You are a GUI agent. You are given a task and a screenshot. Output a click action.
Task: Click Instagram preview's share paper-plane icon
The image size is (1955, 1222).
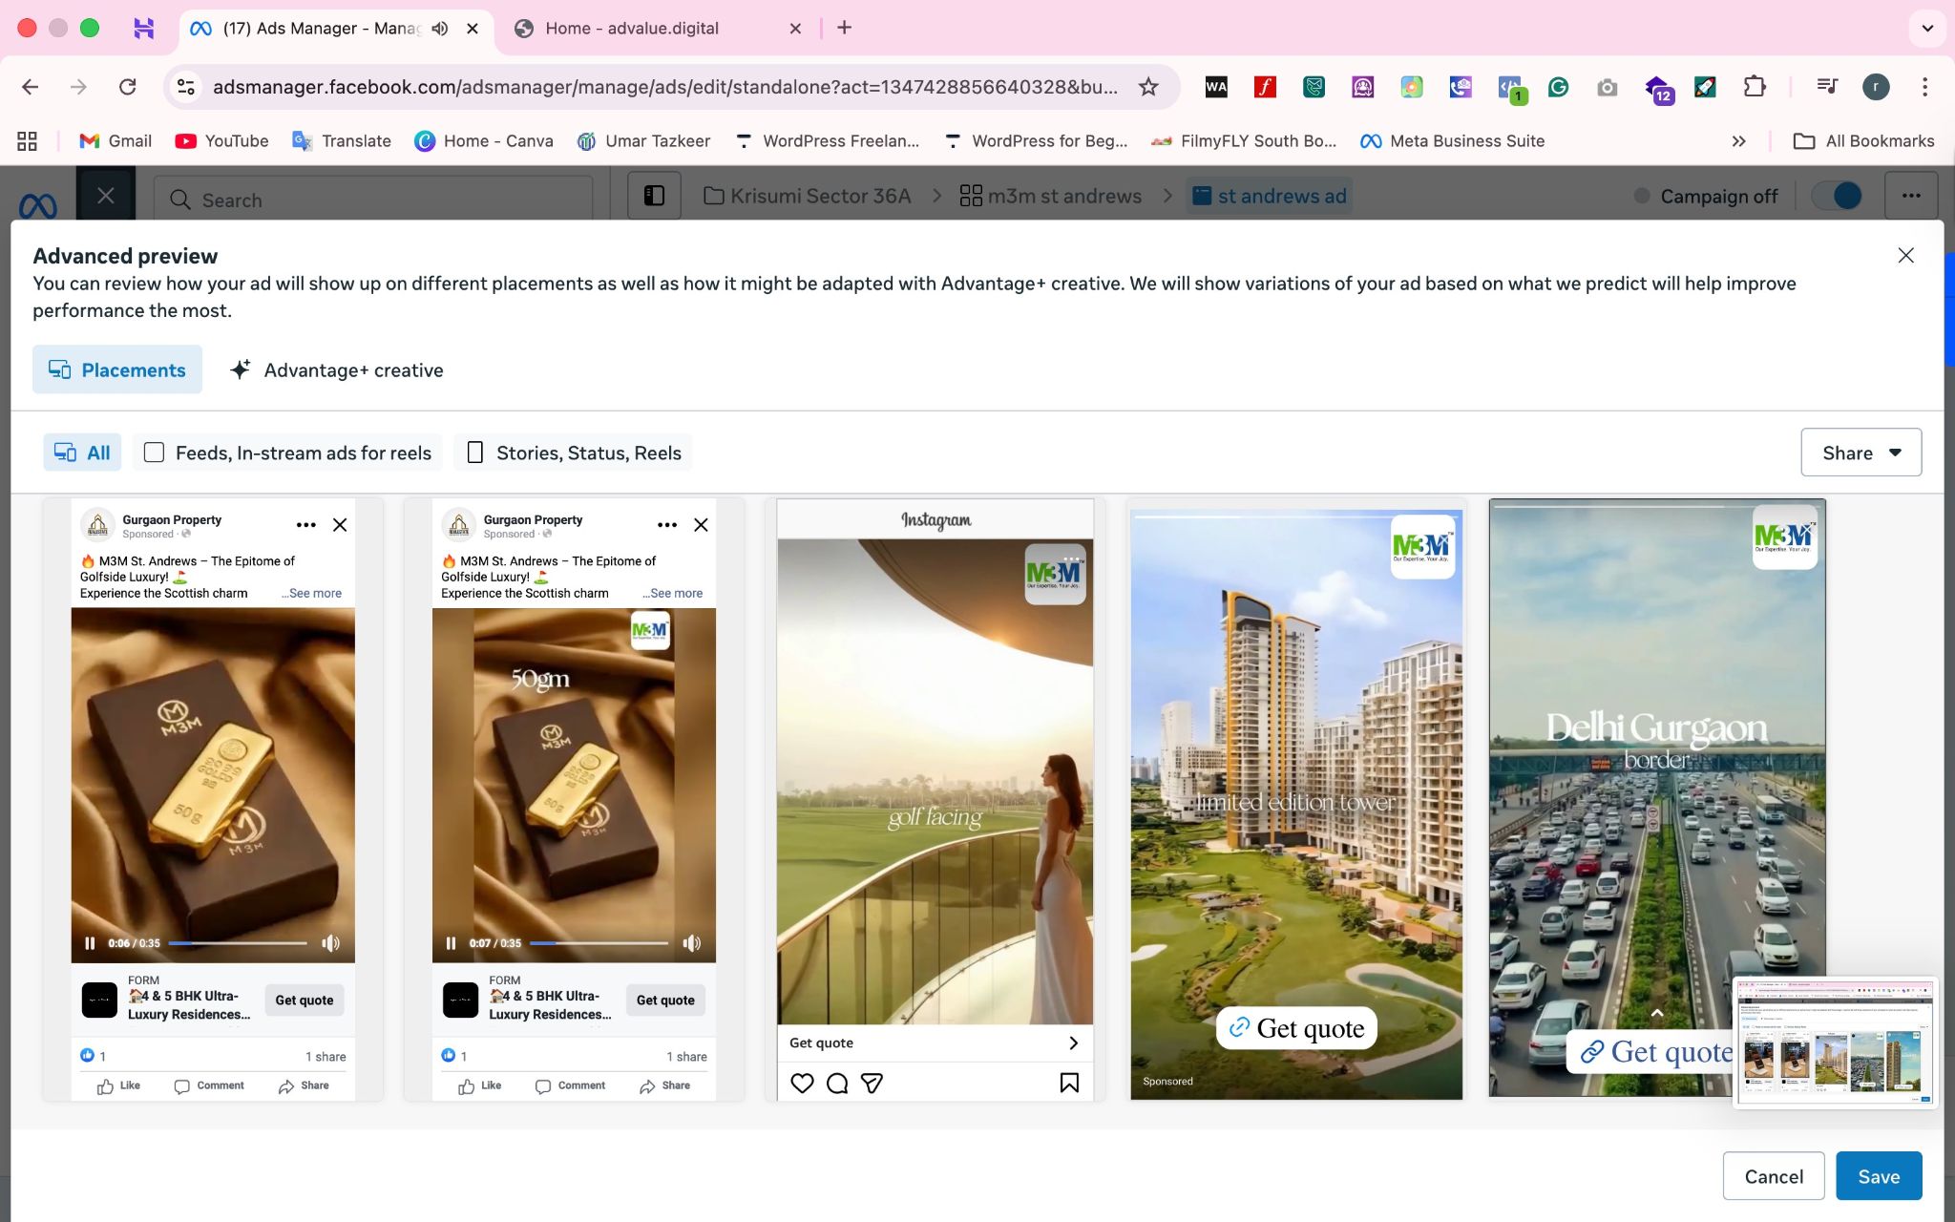point(872,1083)
